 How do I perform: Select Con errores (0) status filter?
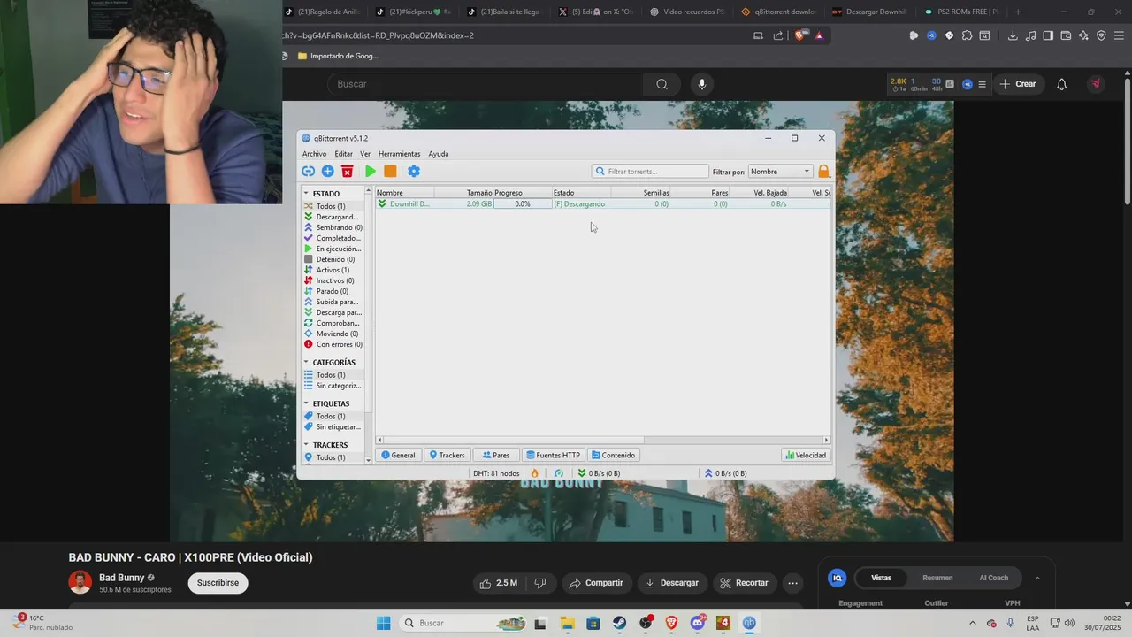point(333,344)
